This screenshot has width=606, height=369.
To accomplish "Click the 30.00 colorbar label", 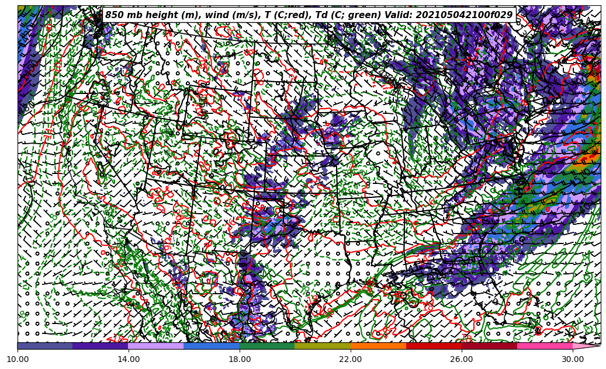I will coord(573,359).
